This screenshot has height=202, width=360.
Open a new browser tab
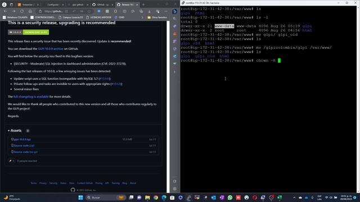pos(143,4)
